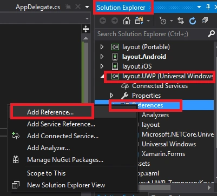The image size is (217, 196).
Task: Click the horizontal scrollbar right arrow
Action: tap(209, 188)
